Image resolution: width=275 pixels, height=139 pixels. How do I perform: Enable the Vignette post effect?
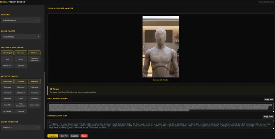pyautogui.click(x=21, y=65)
